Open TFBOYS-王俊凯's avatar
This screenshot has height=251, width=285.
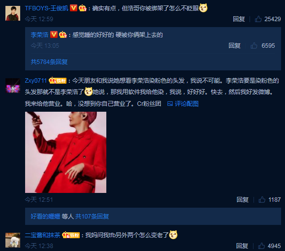click(x=13, y=13)
